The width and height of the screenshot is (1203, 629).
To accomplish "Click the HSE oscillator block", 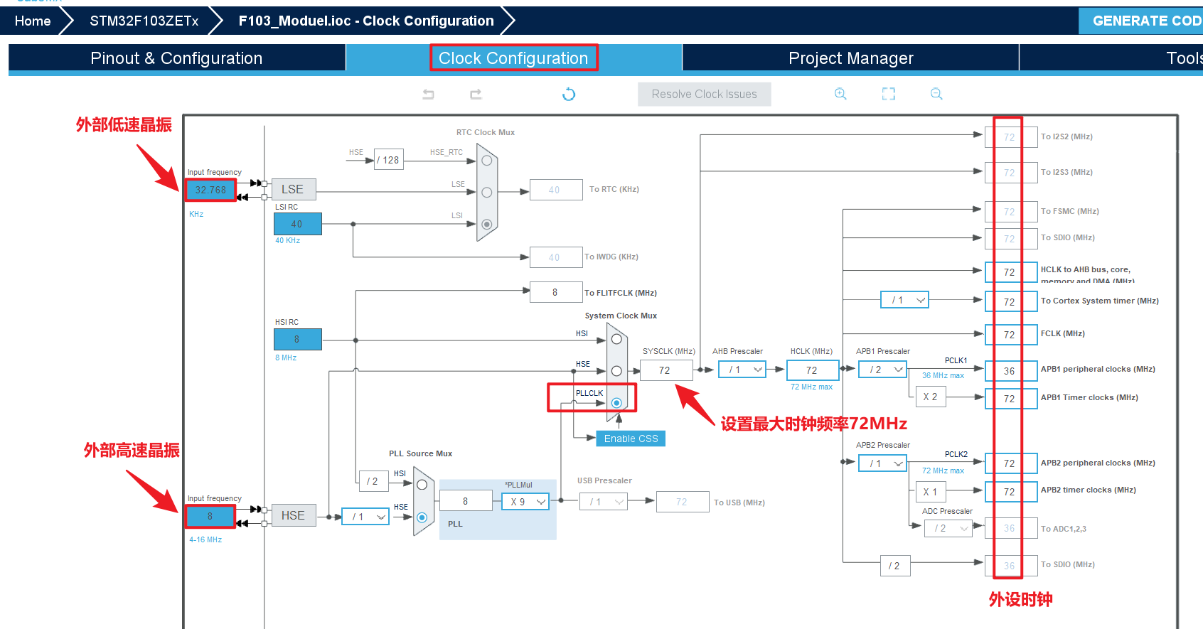I will point(293,515).
